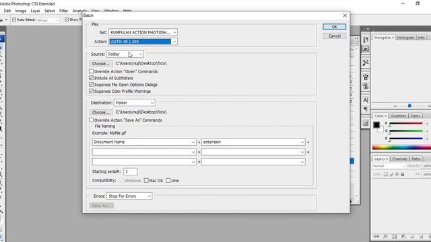Switch to the Channels tab
The height and width of the screenshot is (242, 431).
[399, 159]
